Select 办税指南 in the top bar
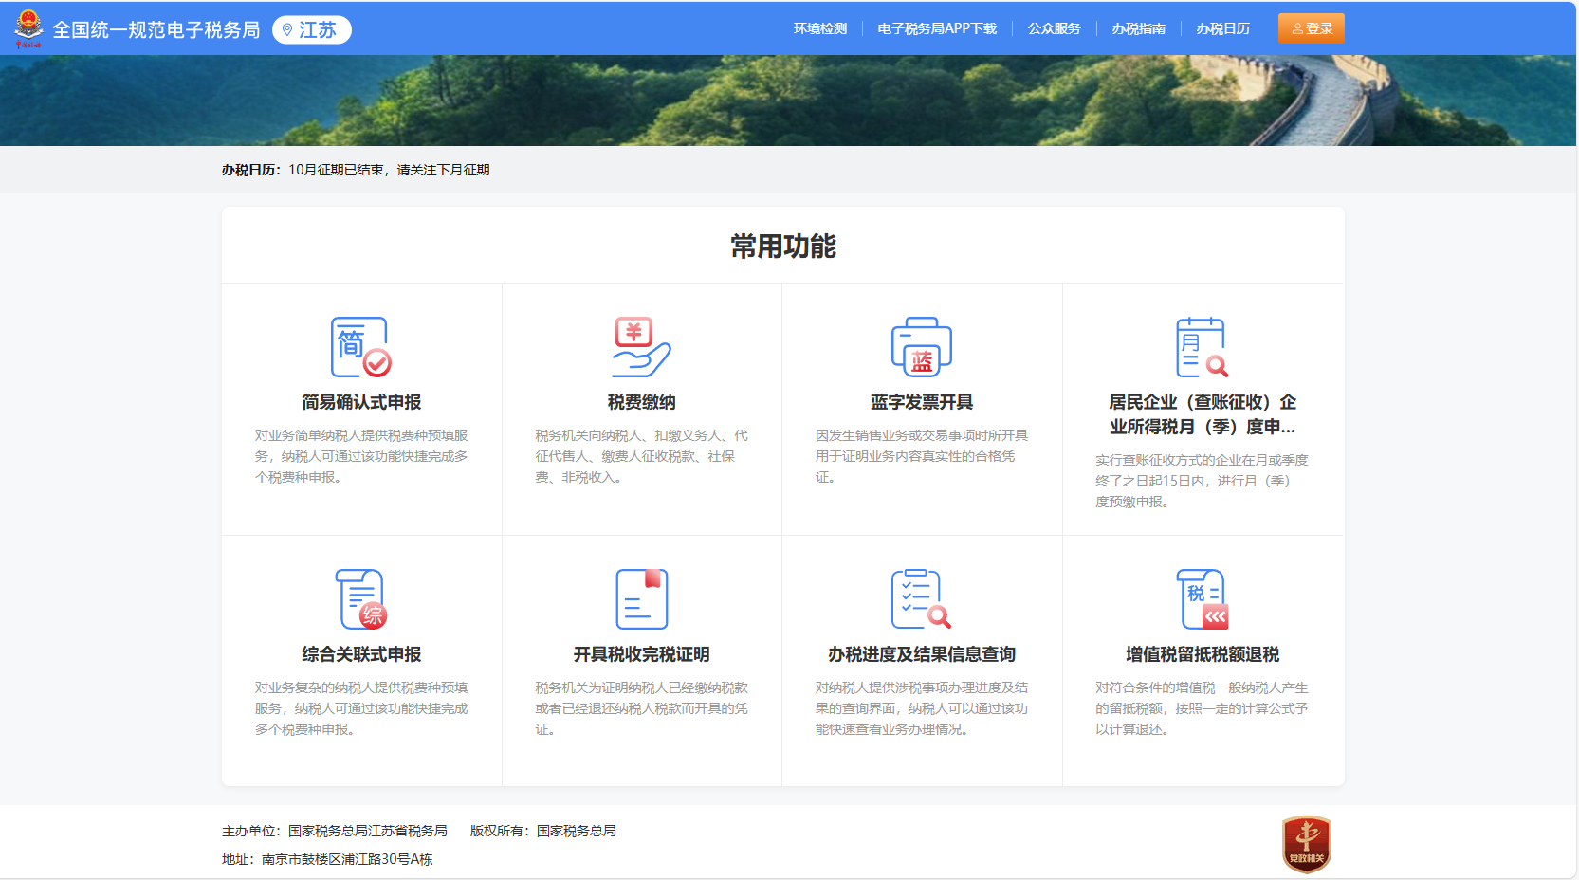 coord(1138,29)
